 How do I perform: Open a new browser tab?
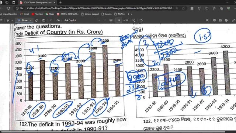point(60,3)
